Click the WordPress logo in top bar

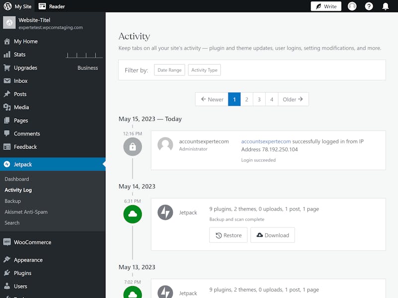click(x=7, y=6)
